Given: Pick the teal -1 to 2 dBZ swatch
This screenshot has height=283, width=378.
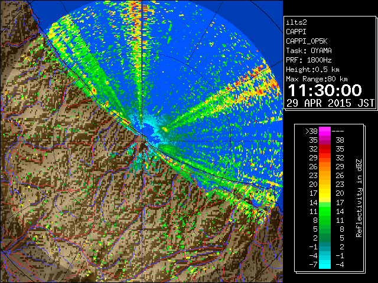Looking at the screenshot, I should point(325,246).
